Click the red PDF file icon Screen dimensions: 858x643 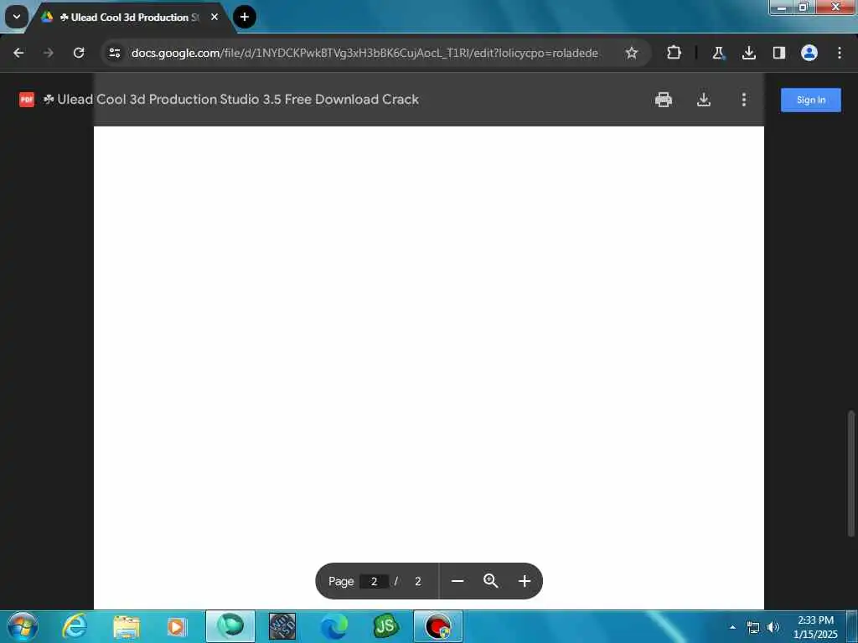pos(26,100)
